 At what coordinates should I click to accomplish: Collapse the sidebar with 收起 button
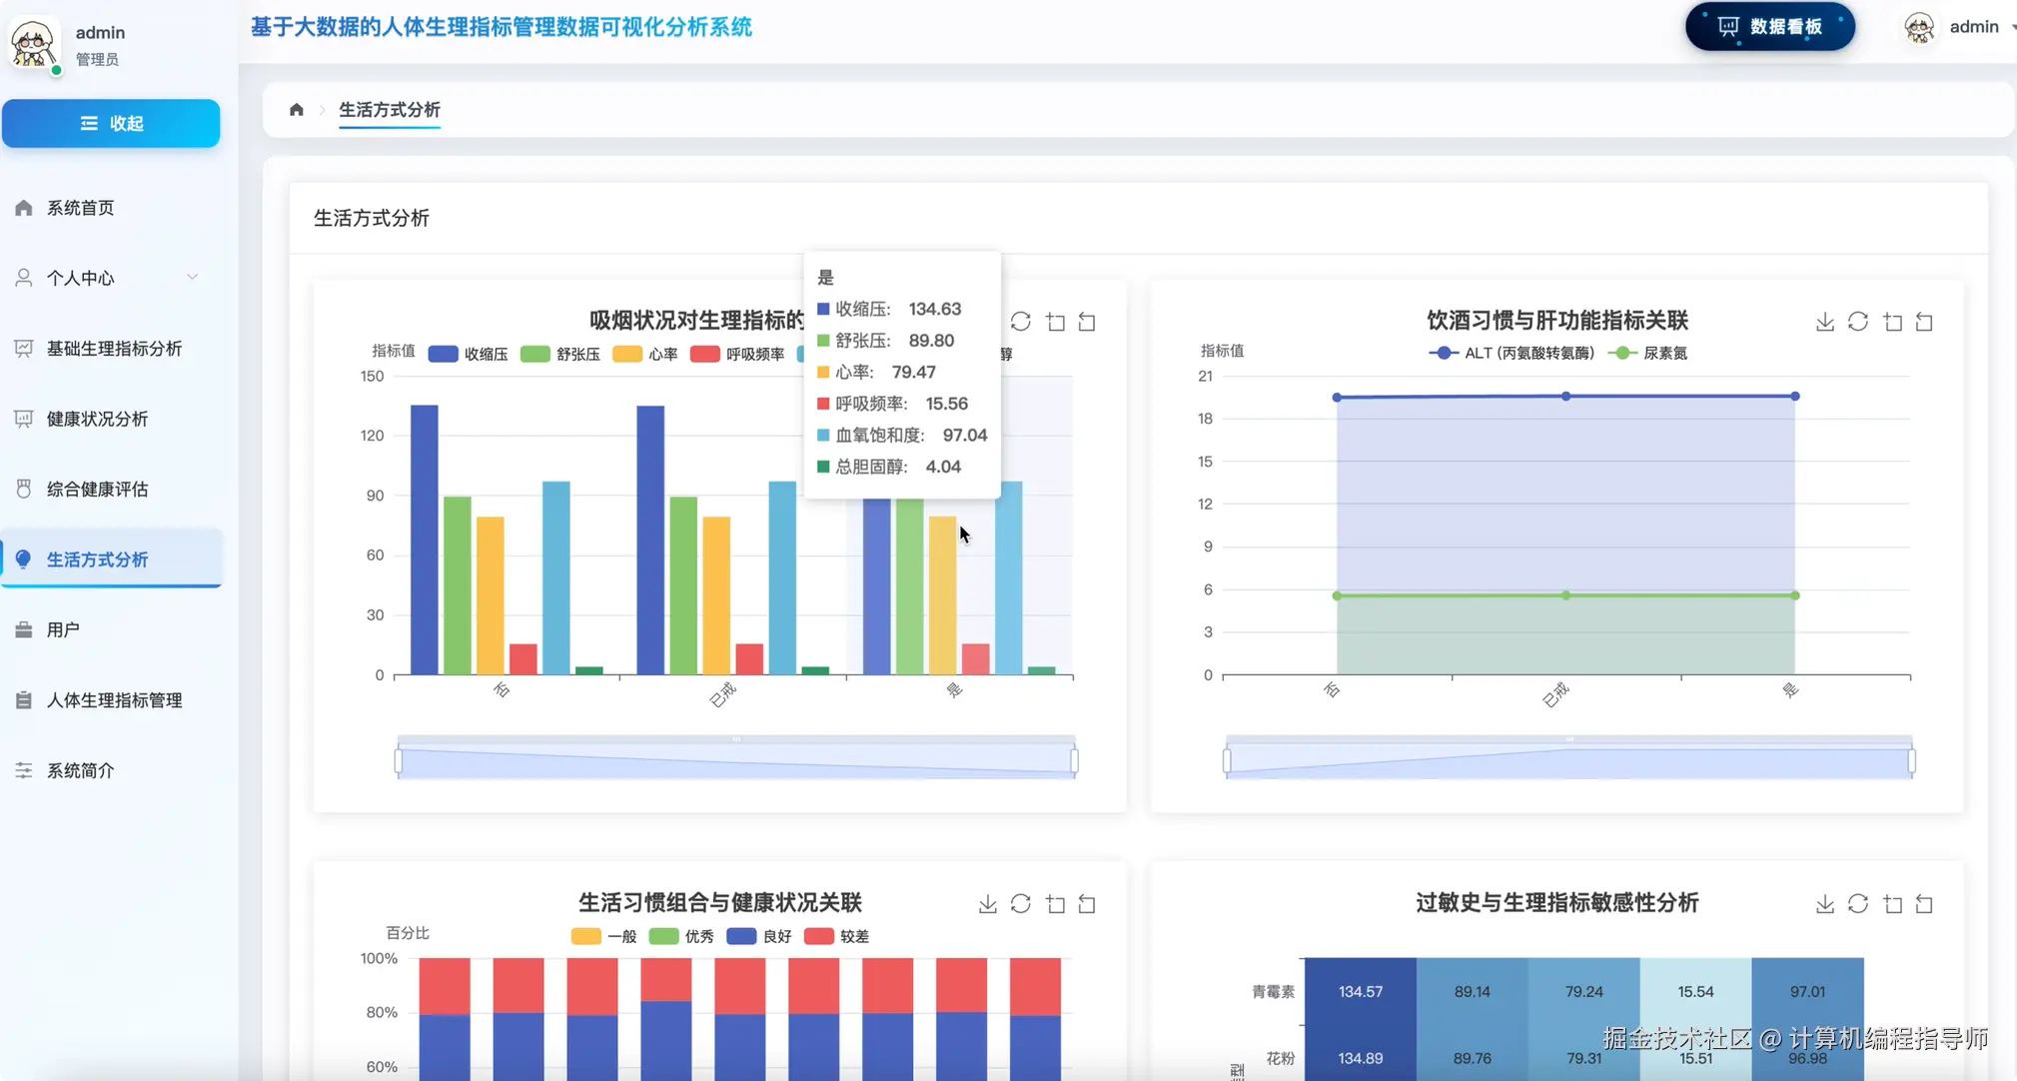pyautogui.click(x=111, y=123)
